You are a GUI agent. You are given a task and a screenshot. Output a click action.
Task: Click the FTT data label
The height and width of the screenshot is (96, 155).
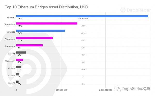pyautogui.click(x=83, y=77)
